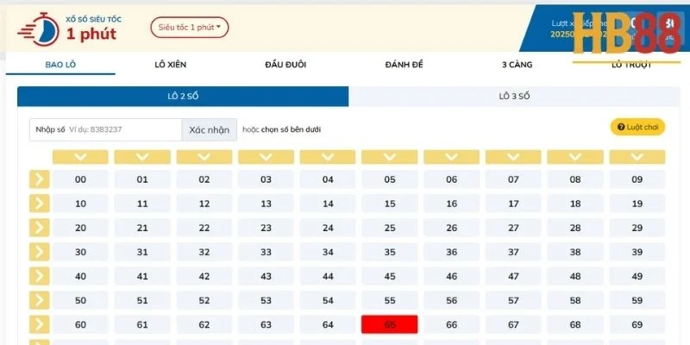Click the stopwatch logo icon
The height and width of the screenshot is (345, 690).
click(x=39, y=29)
